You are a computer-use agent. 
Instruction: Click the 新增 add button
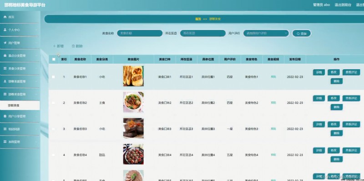pos(58,46)
